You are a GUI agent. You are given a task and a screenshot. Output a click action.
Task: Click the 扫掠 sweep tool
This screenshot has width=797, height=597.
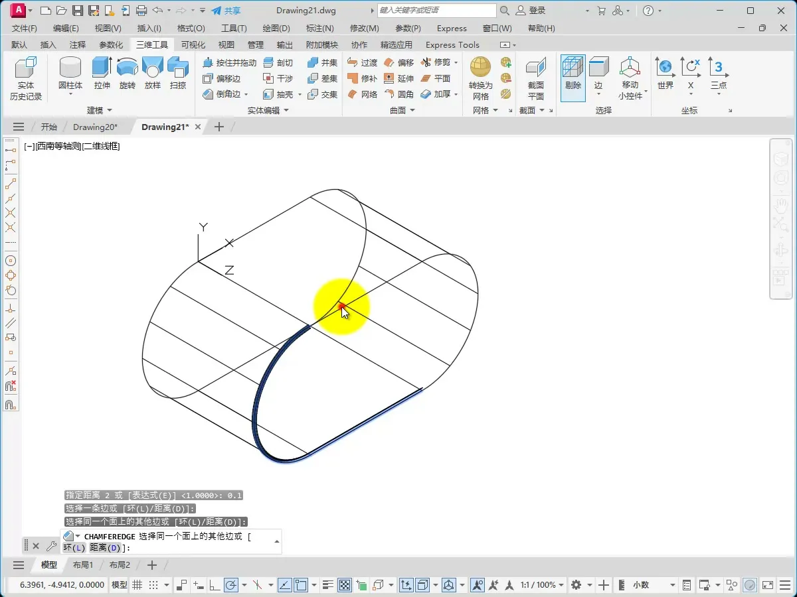178,73
